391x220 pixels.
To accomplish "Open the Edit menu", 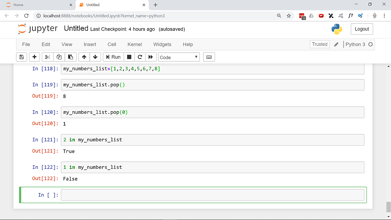I will click(x=46, y=44).
